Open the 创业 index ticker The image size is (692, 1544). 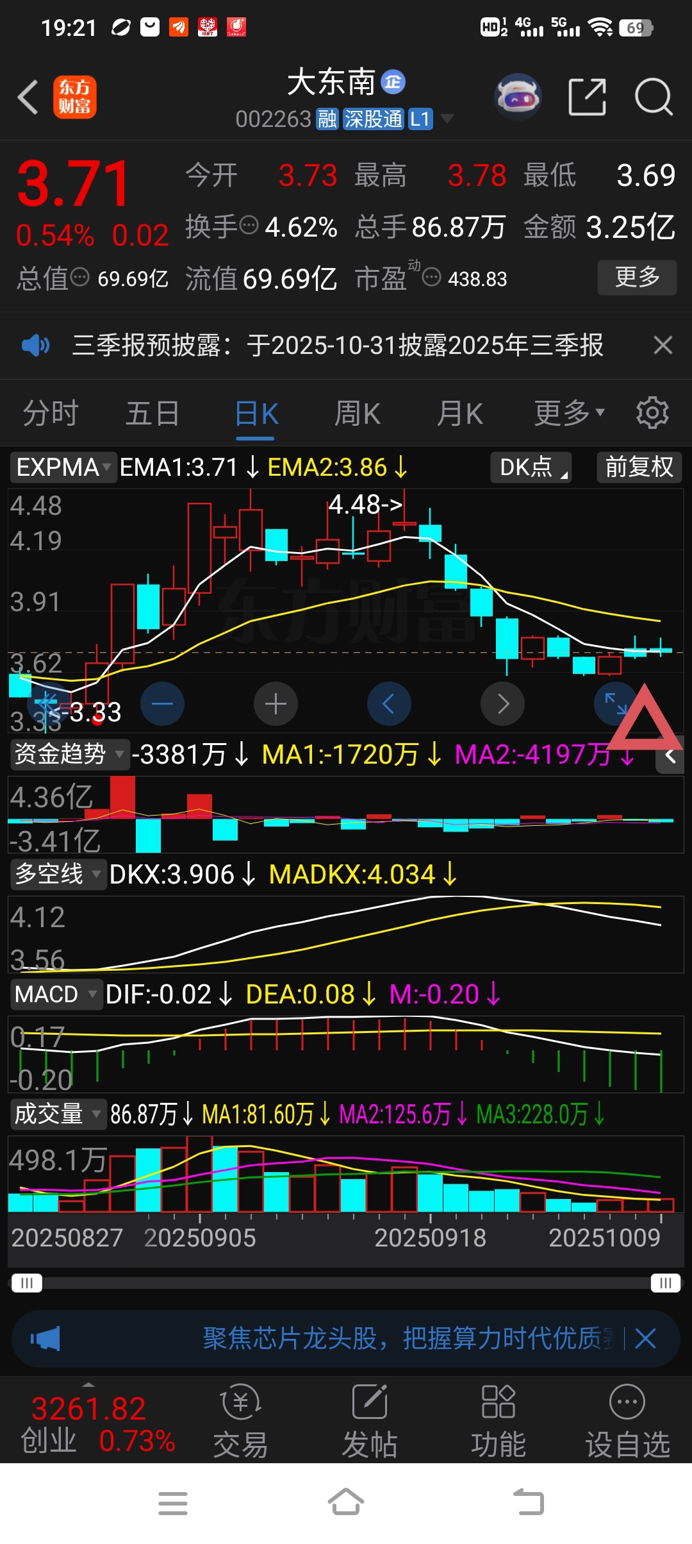(x=97, y=1425)
